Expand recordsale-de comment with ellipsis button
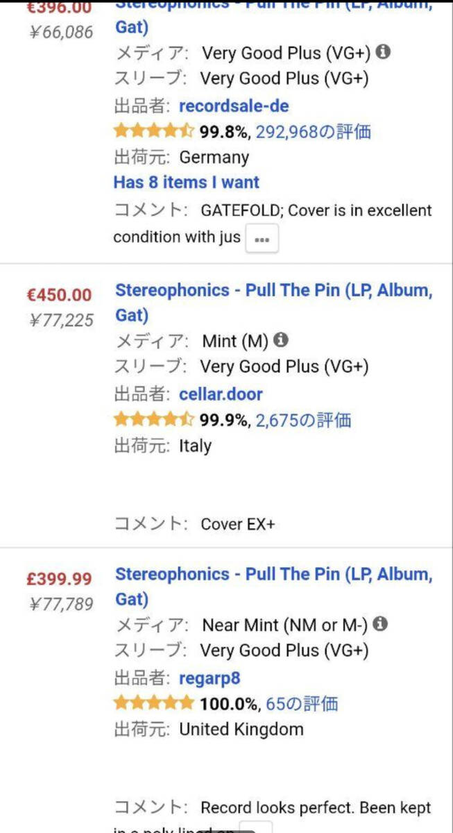Screen dimensions: 453x833 (262, 238)
